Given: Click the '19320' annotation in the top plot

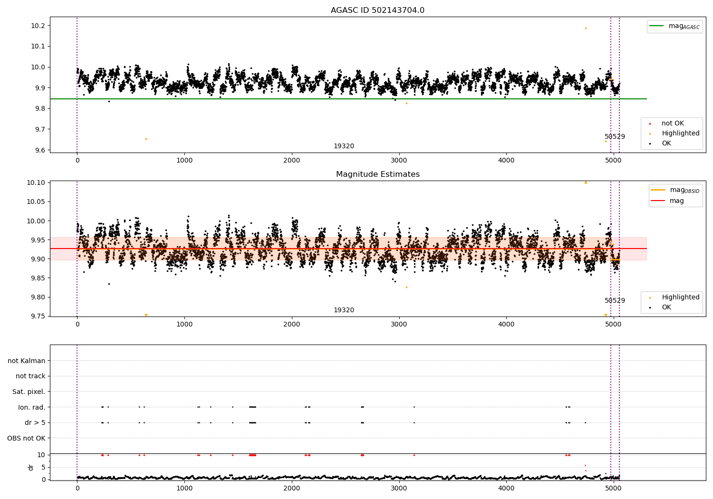Looking at the screenshot, I should pos(344,146).
